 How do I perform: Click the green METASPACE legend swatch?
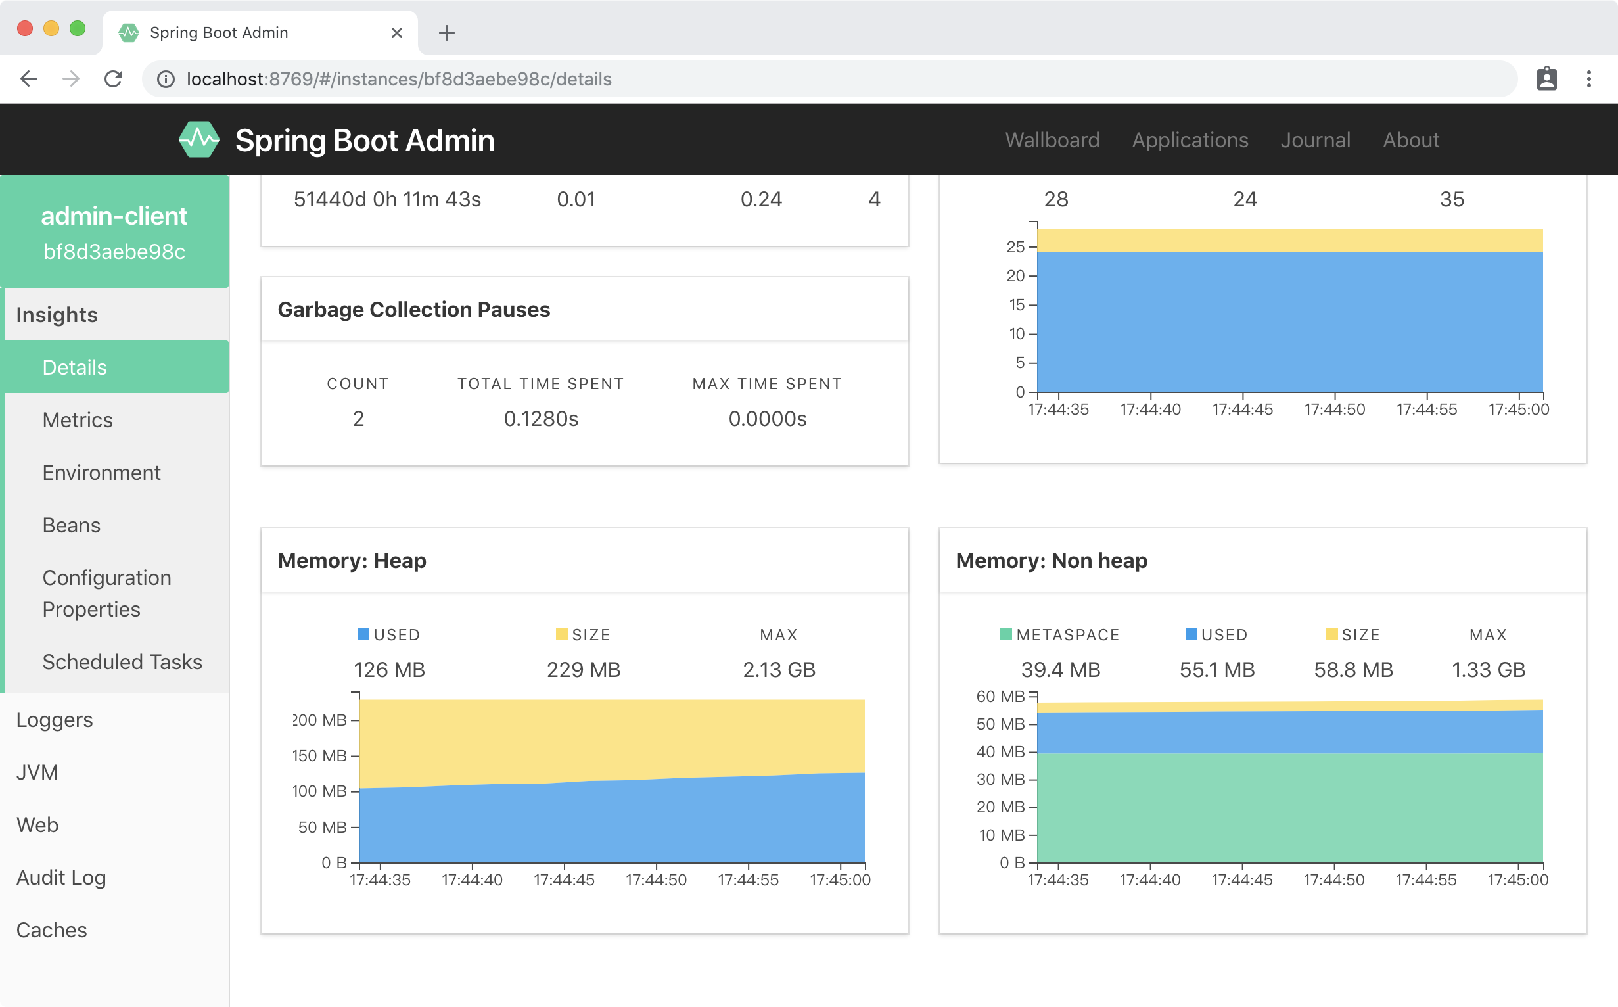coord(1005,635)
